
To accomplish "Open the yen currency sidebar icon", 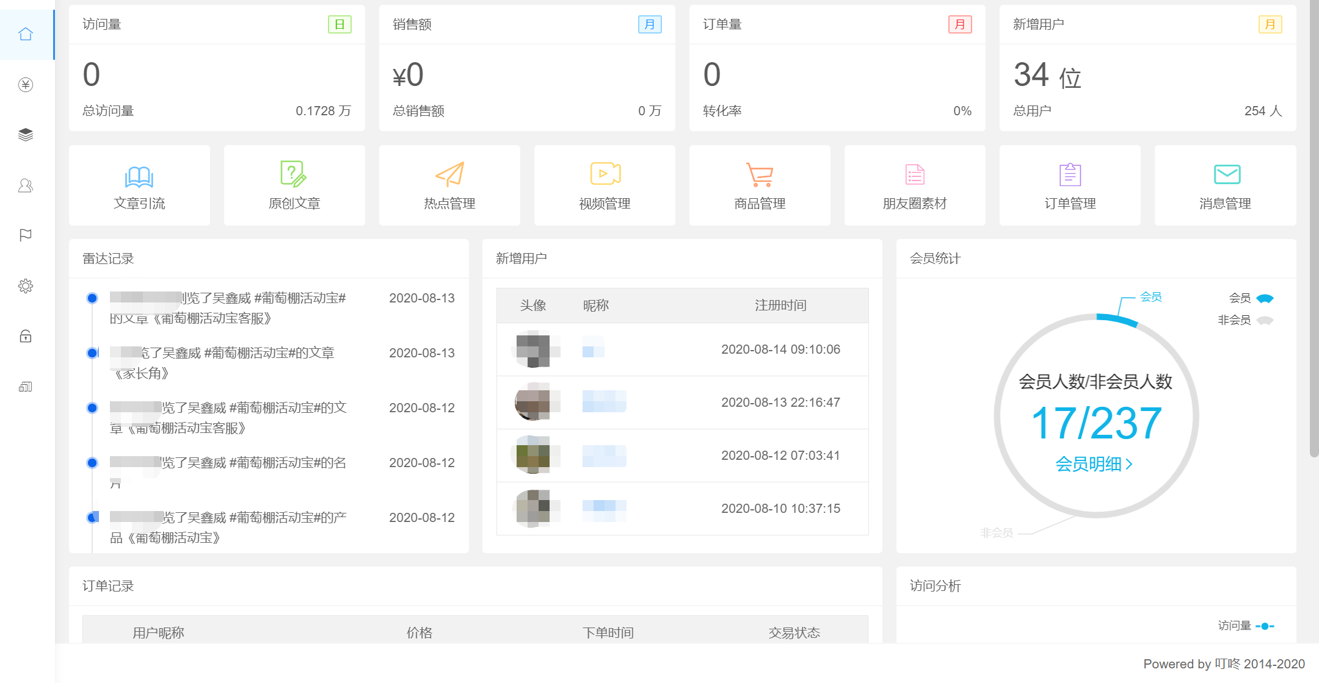I will 26,85.
